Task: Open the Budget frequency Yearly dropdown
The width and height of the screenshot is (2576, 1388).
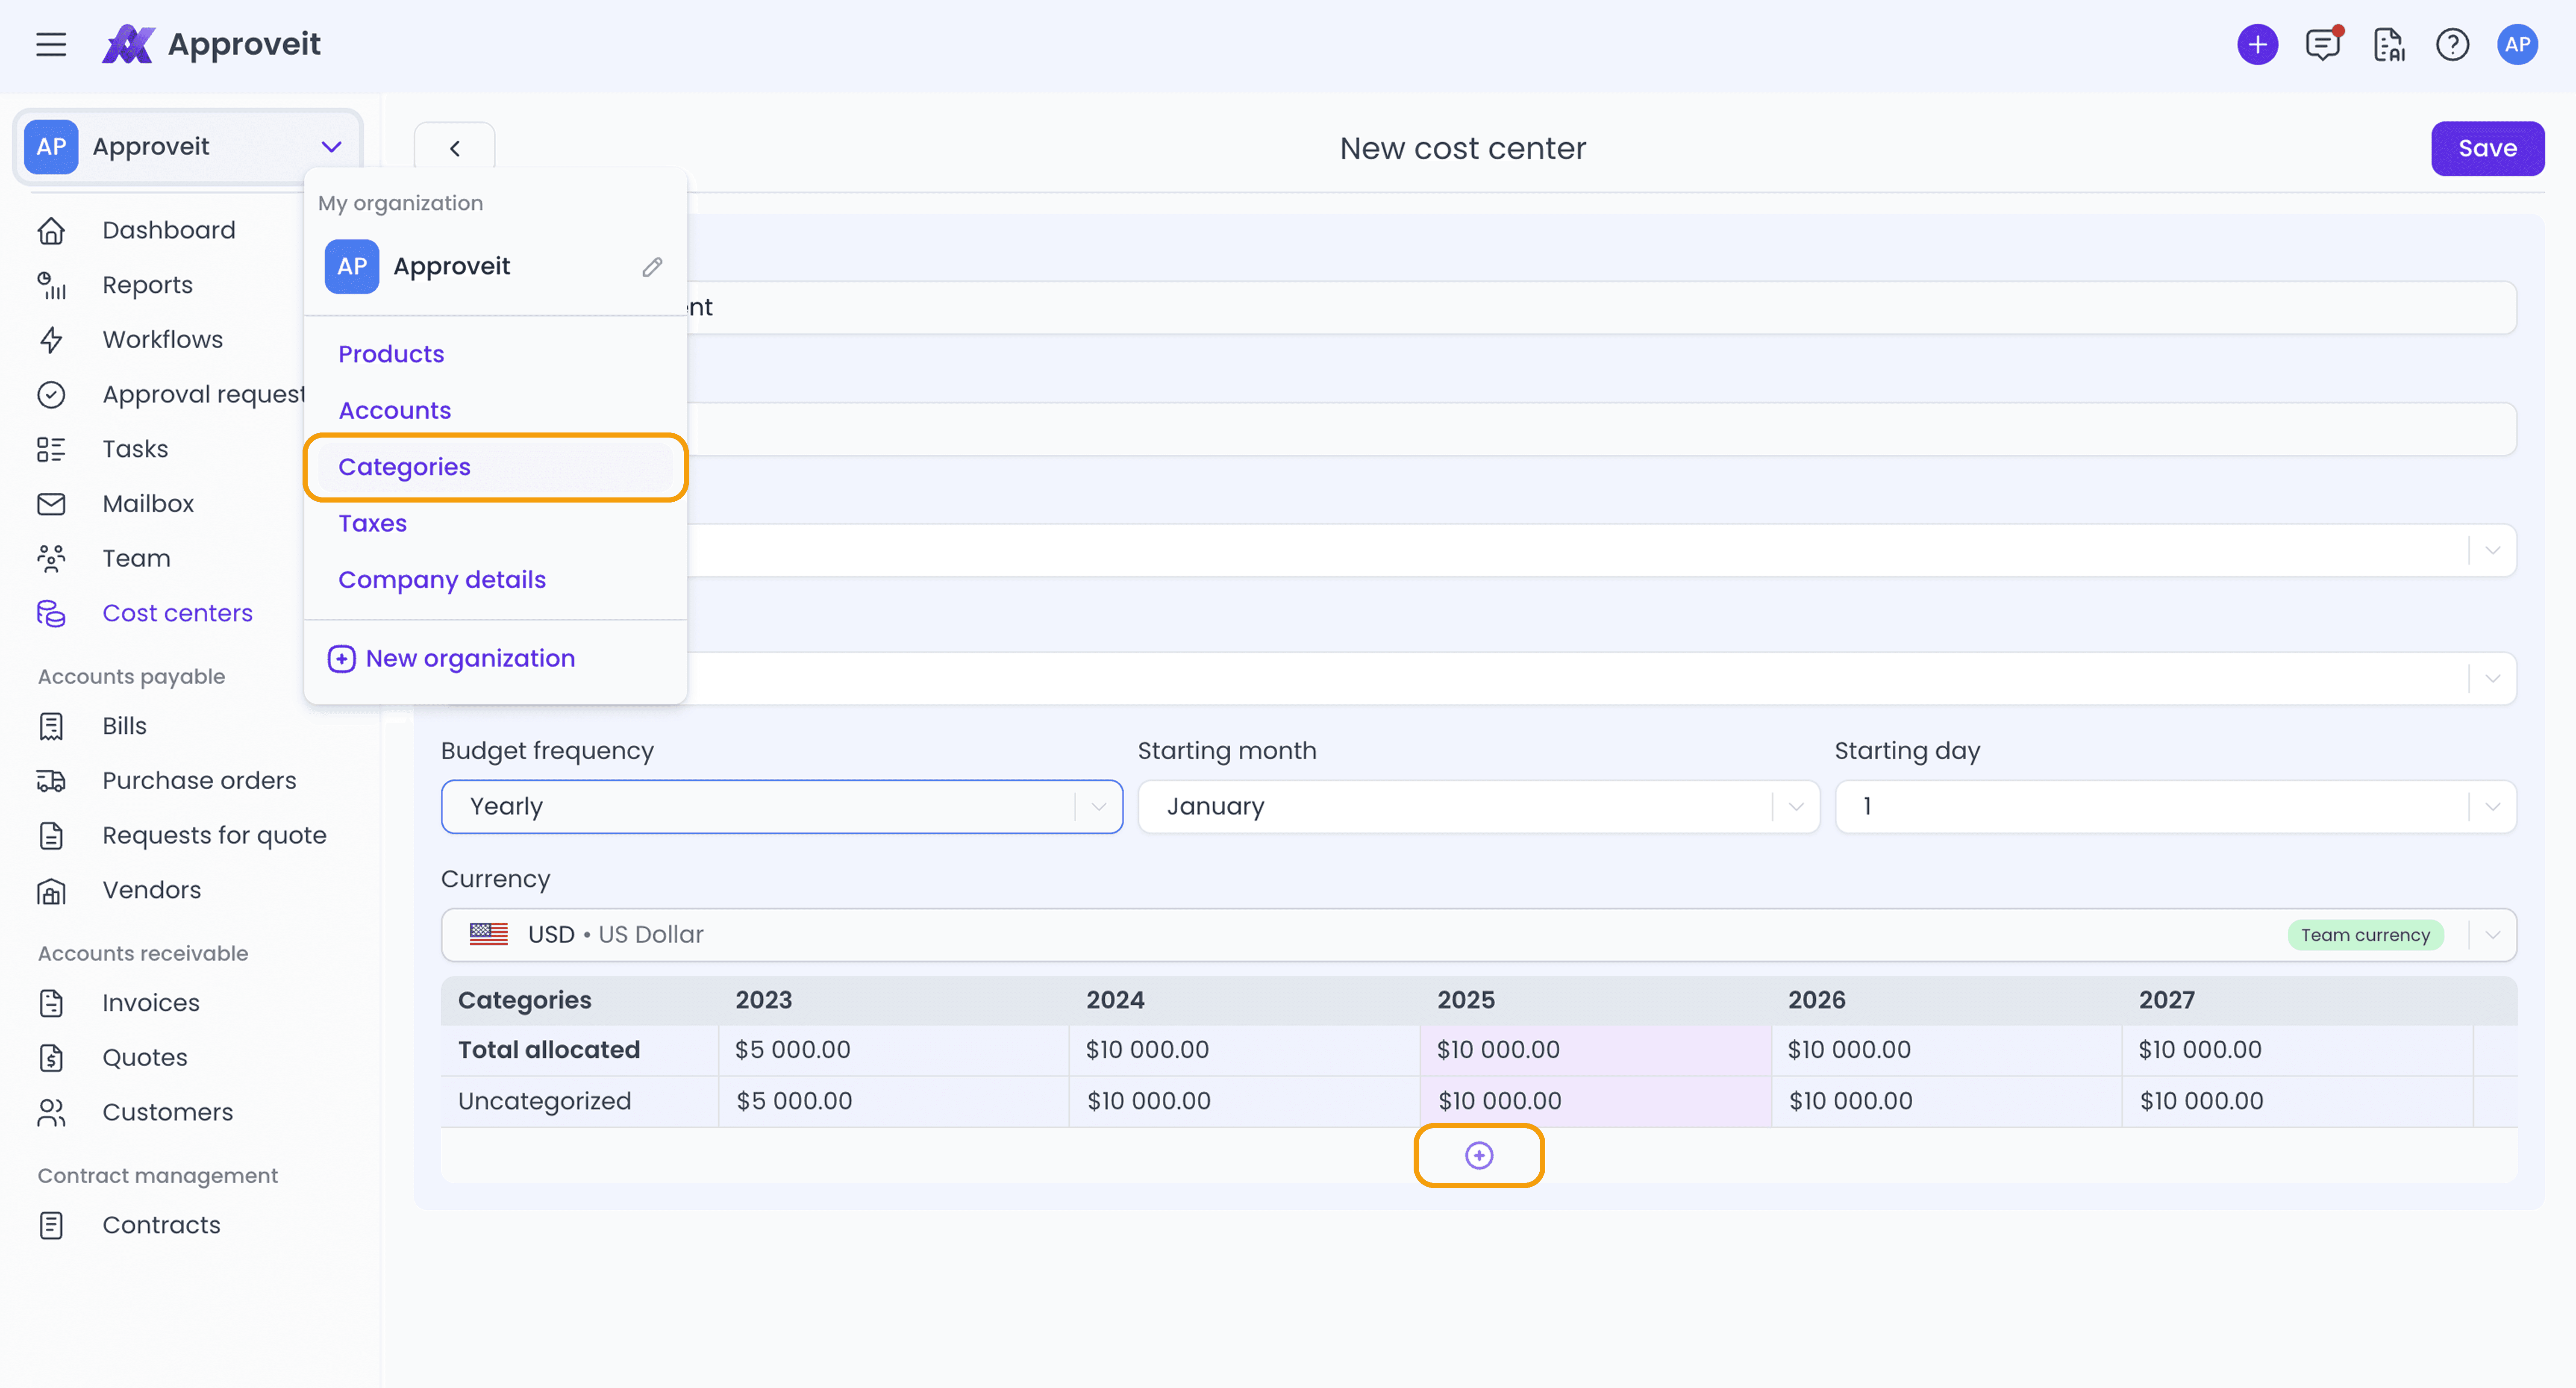Action: click(781, 806)
